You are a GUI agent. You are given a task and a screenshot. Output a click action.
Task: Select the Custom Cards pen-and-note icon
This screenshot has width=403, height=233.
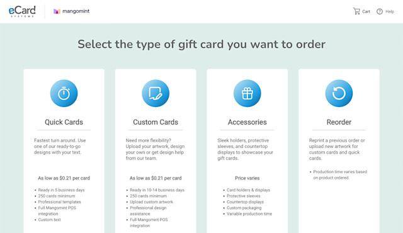pyautogui.click(x=156, y=93)
